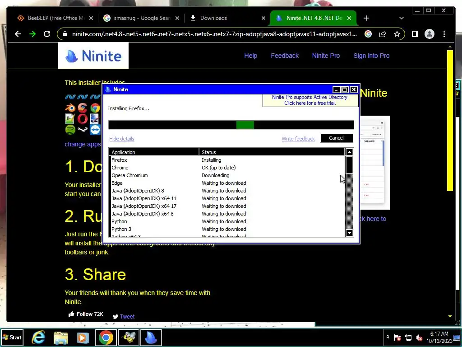Select the Edge row
462x347 pixels.
(227, 183)
